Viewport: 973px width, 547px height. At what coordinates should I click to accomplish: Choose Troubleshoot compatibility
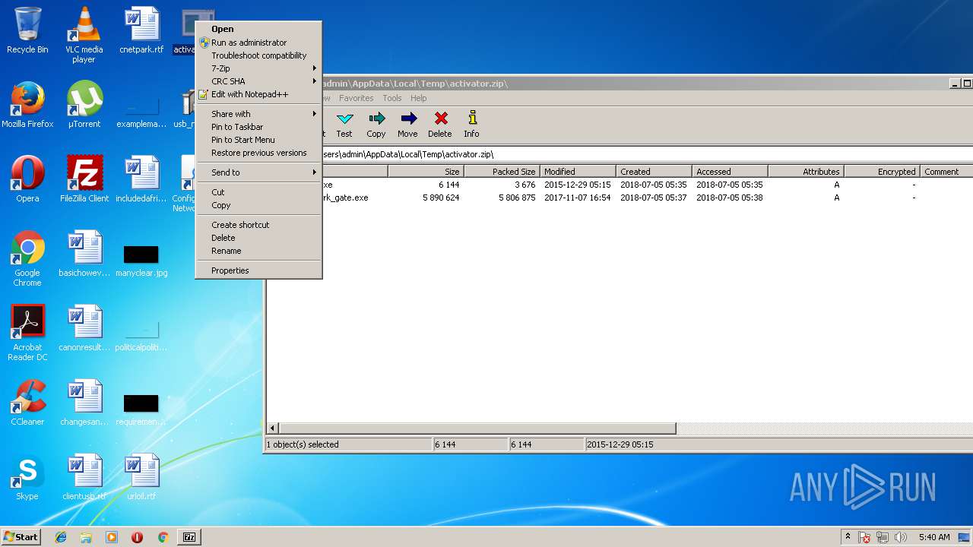pyautogui.click(x=259, y=55)
